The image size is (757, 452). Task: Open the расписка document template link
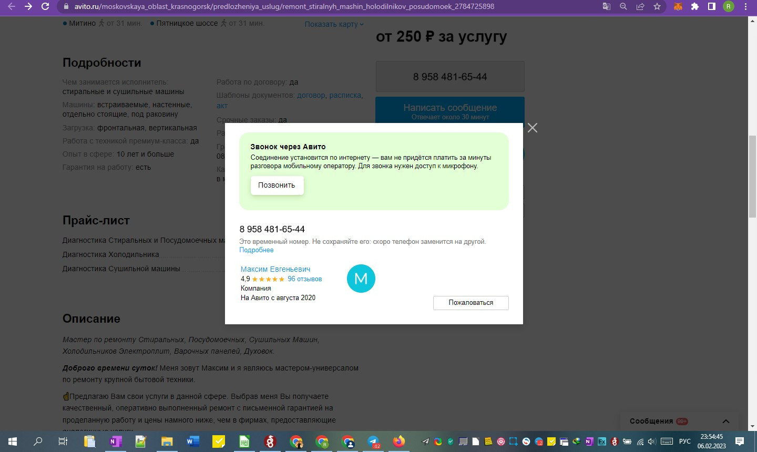click(345, 95)
